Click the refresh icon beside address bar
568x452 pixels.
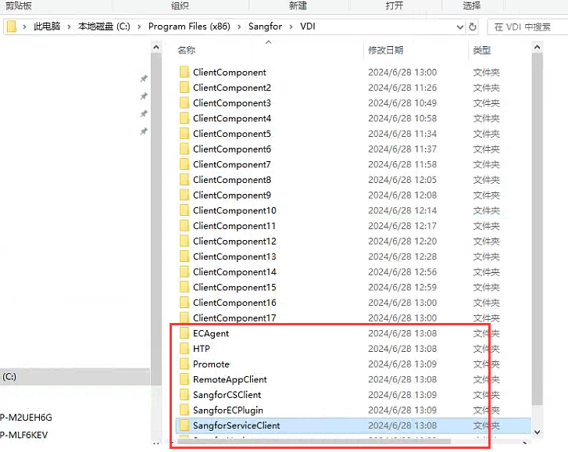473,27
